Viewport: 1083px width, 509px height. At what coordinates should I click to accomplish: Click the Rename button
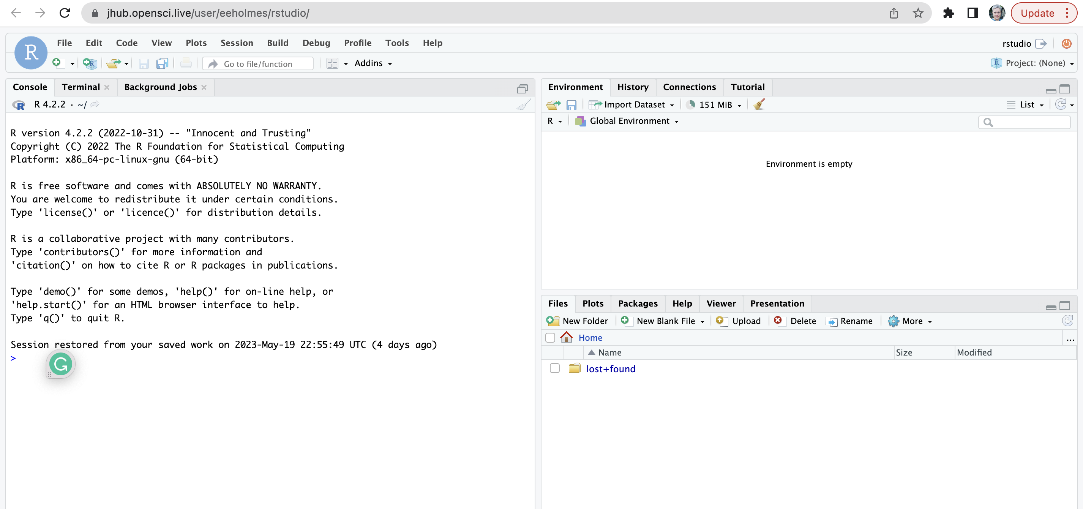pos(849,321)
